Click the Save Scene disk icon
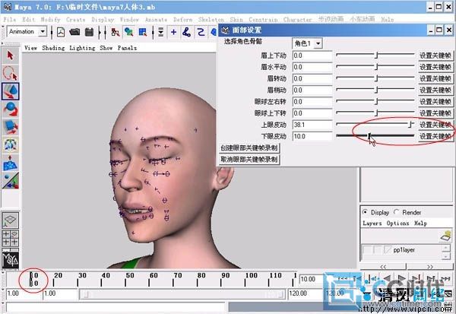Screen dimensions: 456x314 (89, 32)
